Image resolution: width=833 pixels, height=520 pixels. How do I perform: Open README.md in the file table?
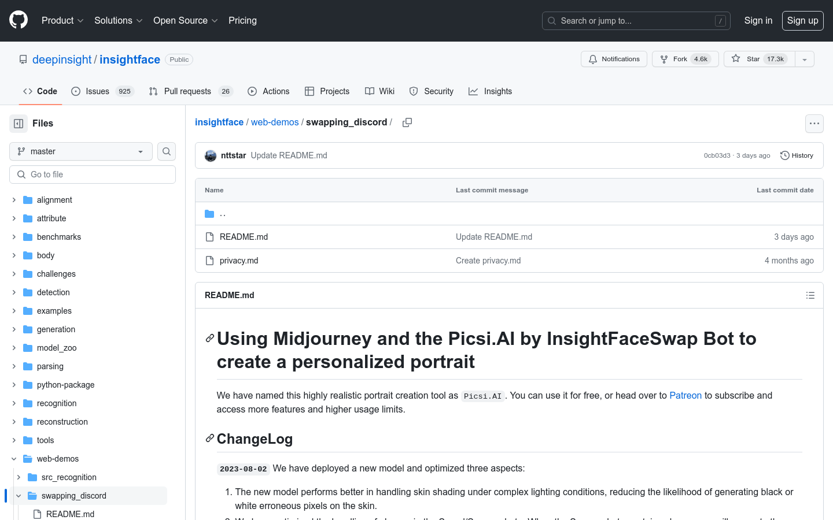[x=244, y=237]
